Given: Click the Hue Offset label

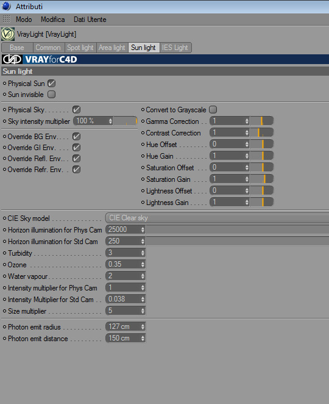Looking at the screenshot, I should coord(161,145).
